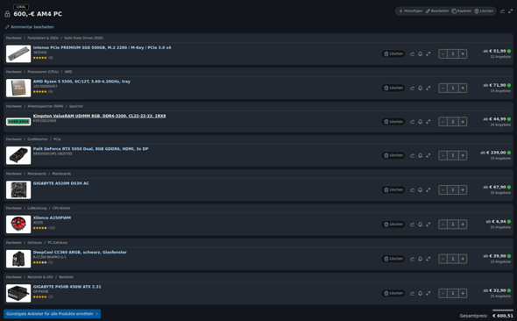
Task: Click the quantity field of DeepCool CC360
Action: (453, 259)
